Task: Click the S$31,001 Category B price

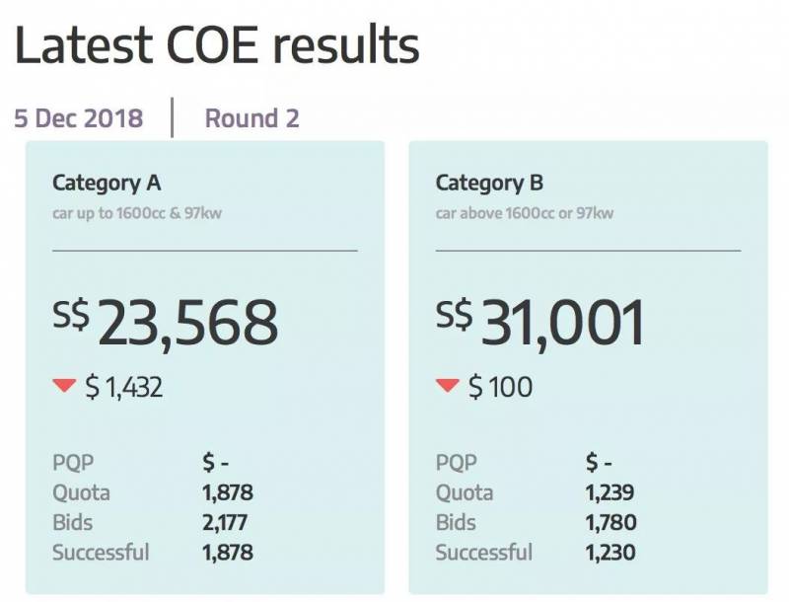Action: 540,322
